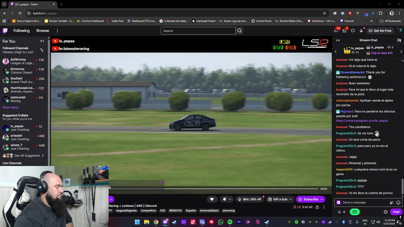
Task: Click the Clip to take #3! text
Action: (382, 53)
